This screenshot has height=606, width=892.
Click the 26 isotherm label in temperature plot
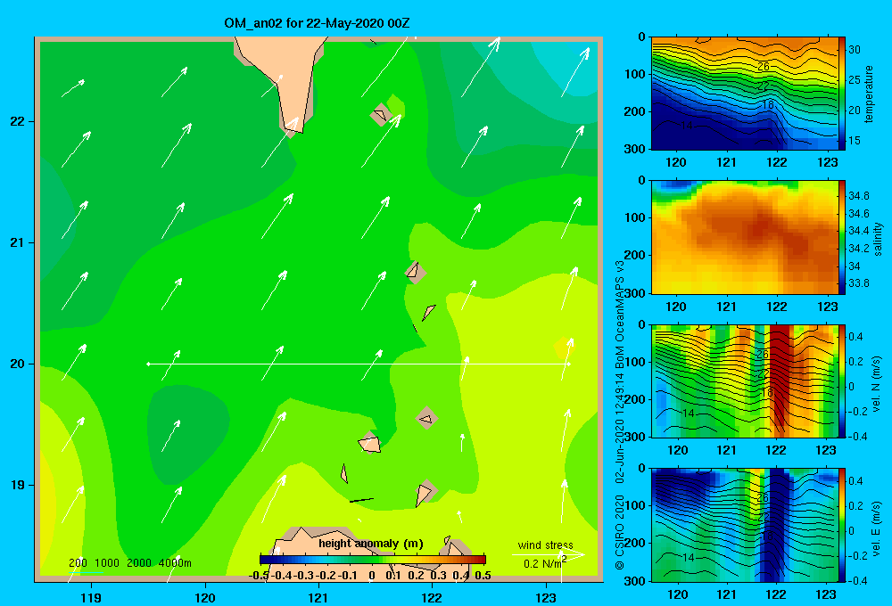pos(763,67)
